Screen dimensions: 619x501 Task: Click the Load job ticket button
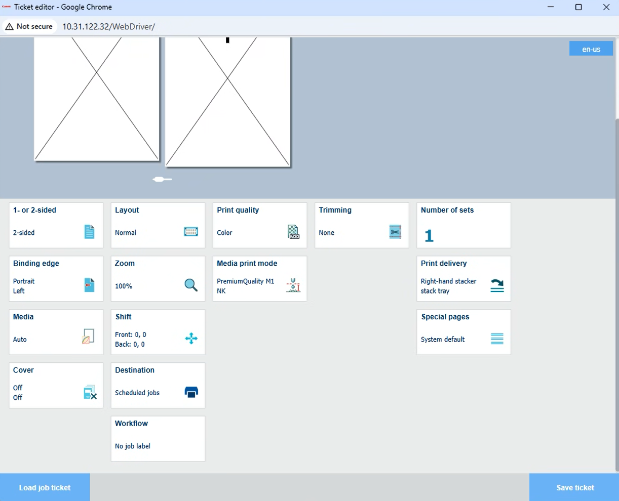[45, 487]
